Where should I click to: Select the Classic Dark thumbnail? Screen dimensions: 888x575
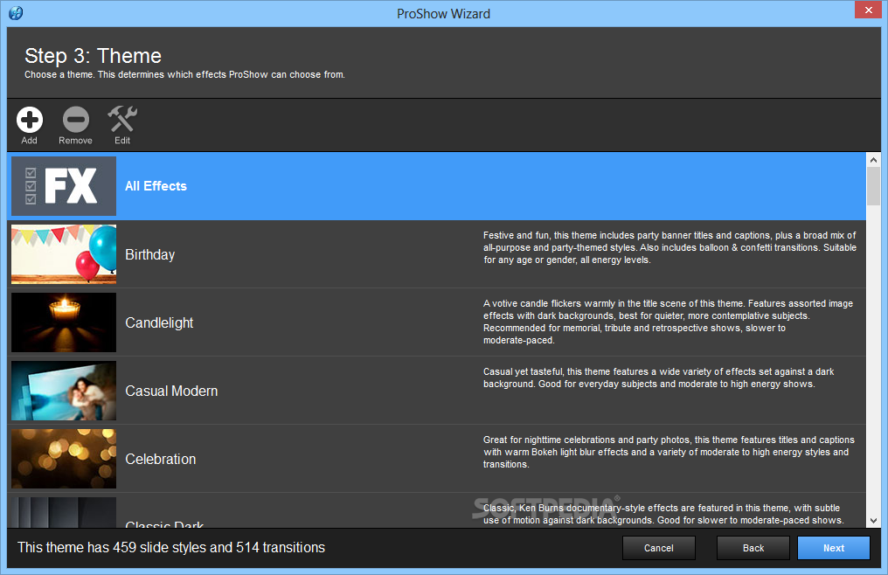point(64,512)
